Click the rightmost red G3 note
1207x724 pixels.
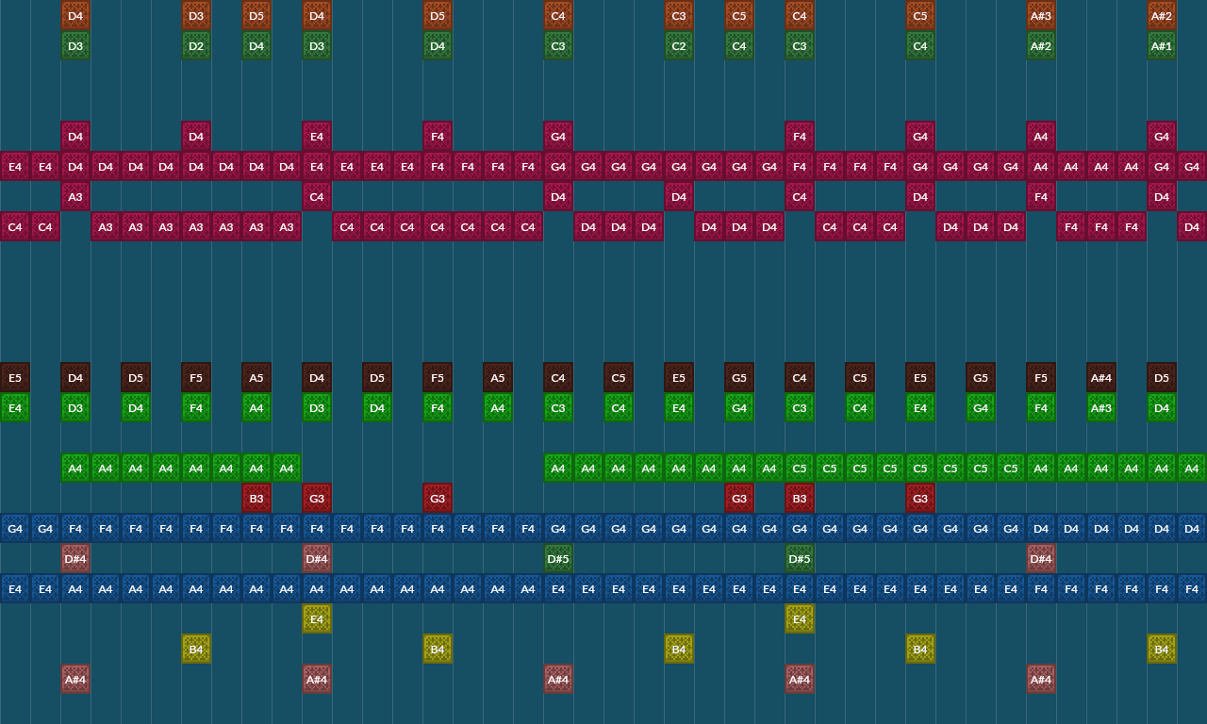pyautogui.click(x=919, y=498)
